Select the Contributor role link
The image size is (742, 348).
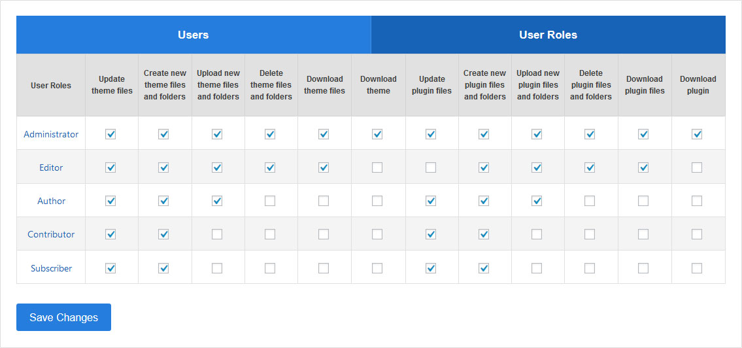pos(51,234)
